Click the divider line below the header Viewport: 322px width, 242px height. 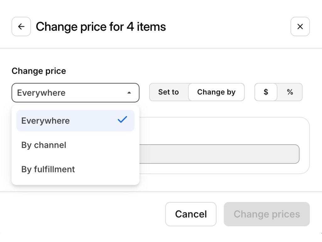coord(161,48)
